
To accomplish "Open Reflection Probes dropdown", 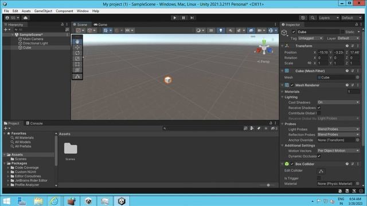I will pyautogui.click(x=338, y=134).
